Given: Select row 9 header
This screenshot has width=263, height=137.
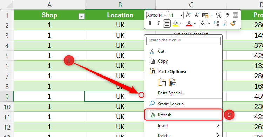Looking at the screenshot, I should click(x=7, y=97).
